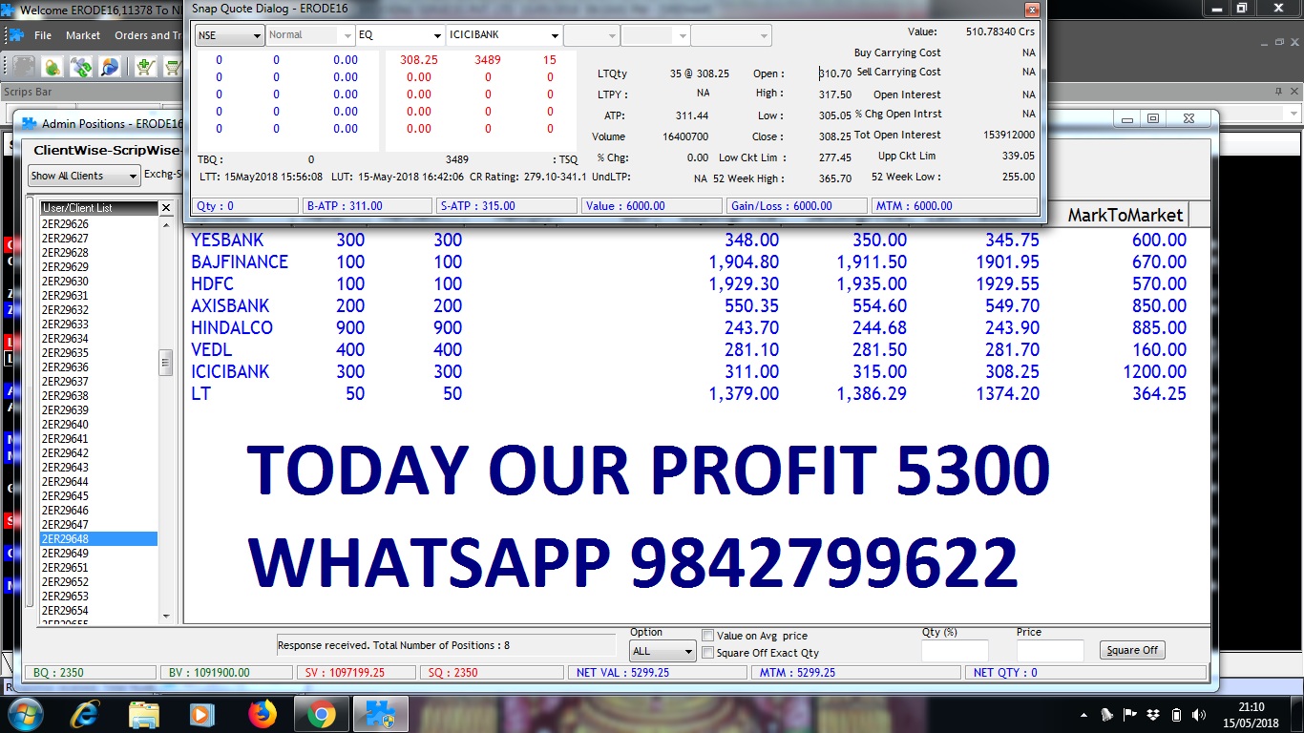Click the Qty (%) input field

point(955,651)
